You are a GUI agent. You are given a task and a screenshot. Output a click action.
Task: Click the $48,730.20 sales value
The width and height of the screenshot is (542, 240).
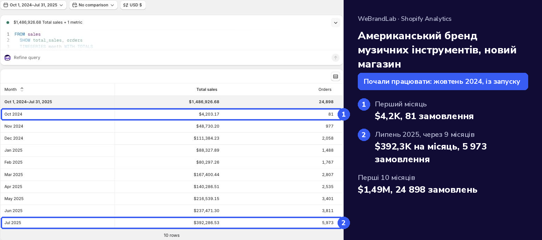(208, 126)
